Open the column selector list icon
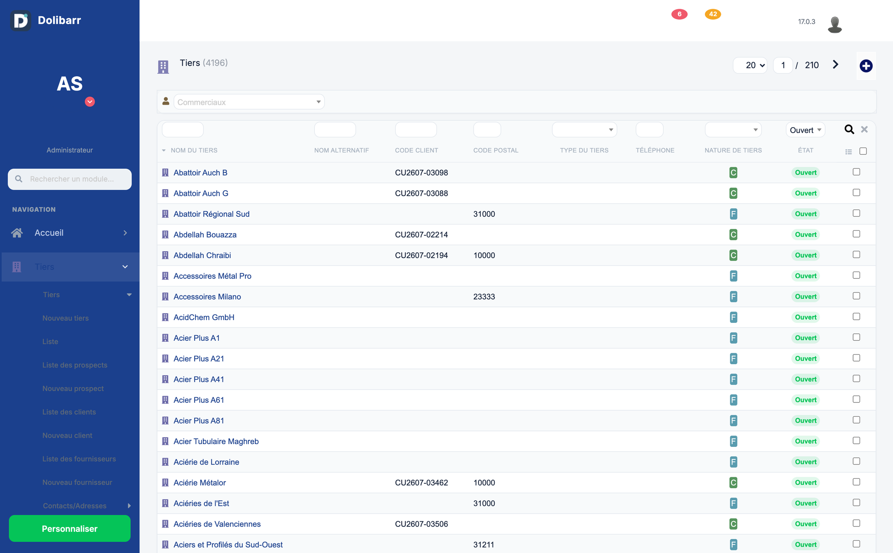This screenshot has width=893, height=553. [848, 152]
